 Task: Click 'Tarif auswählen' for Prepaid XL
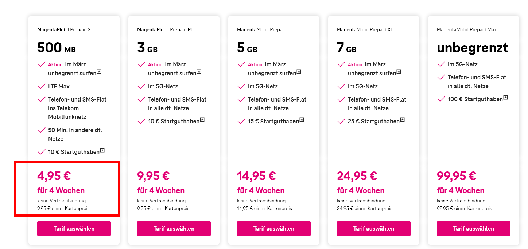point(374,229)
